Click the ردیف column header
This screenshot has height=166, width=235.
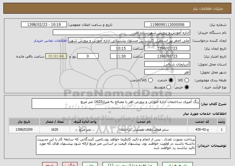pos(222,122)
